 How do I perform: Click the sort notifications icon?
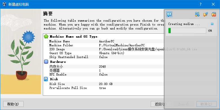coord(197,14)
